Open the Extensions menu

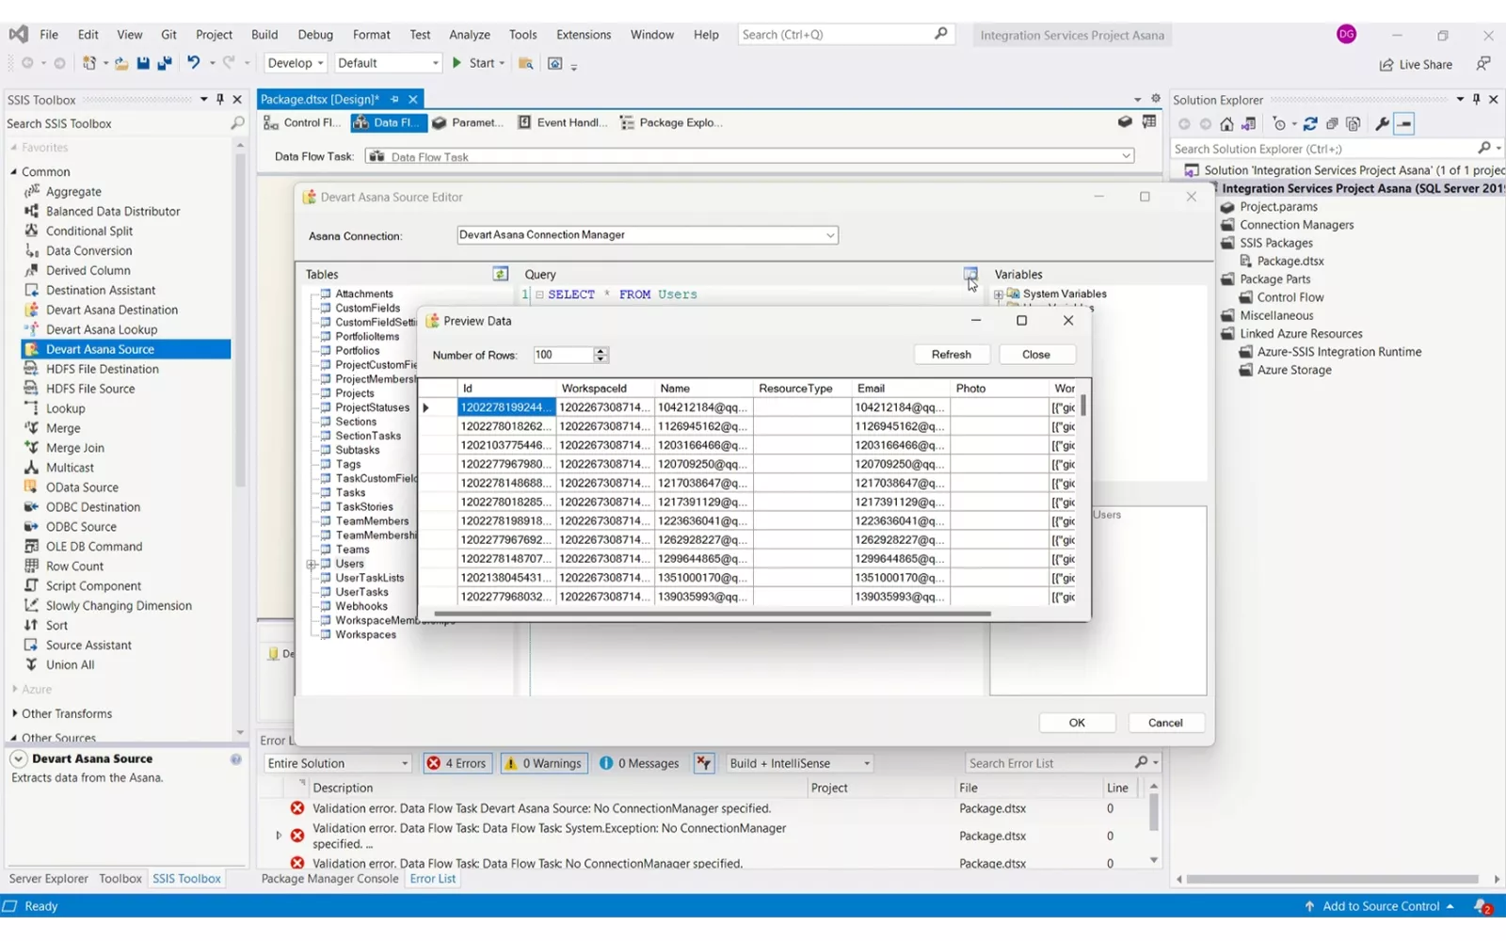[583, 35]
